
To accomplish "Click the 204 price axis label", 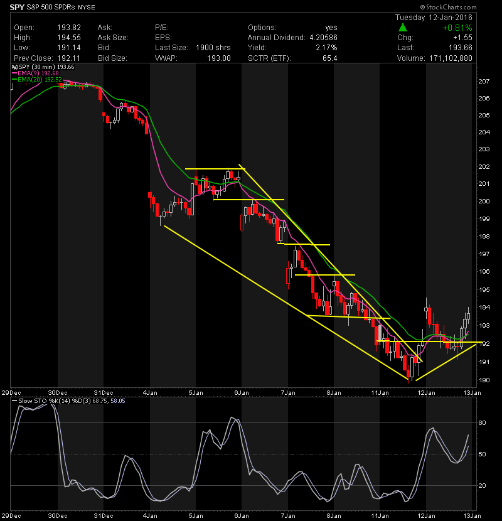I will [x=484, y=132].
